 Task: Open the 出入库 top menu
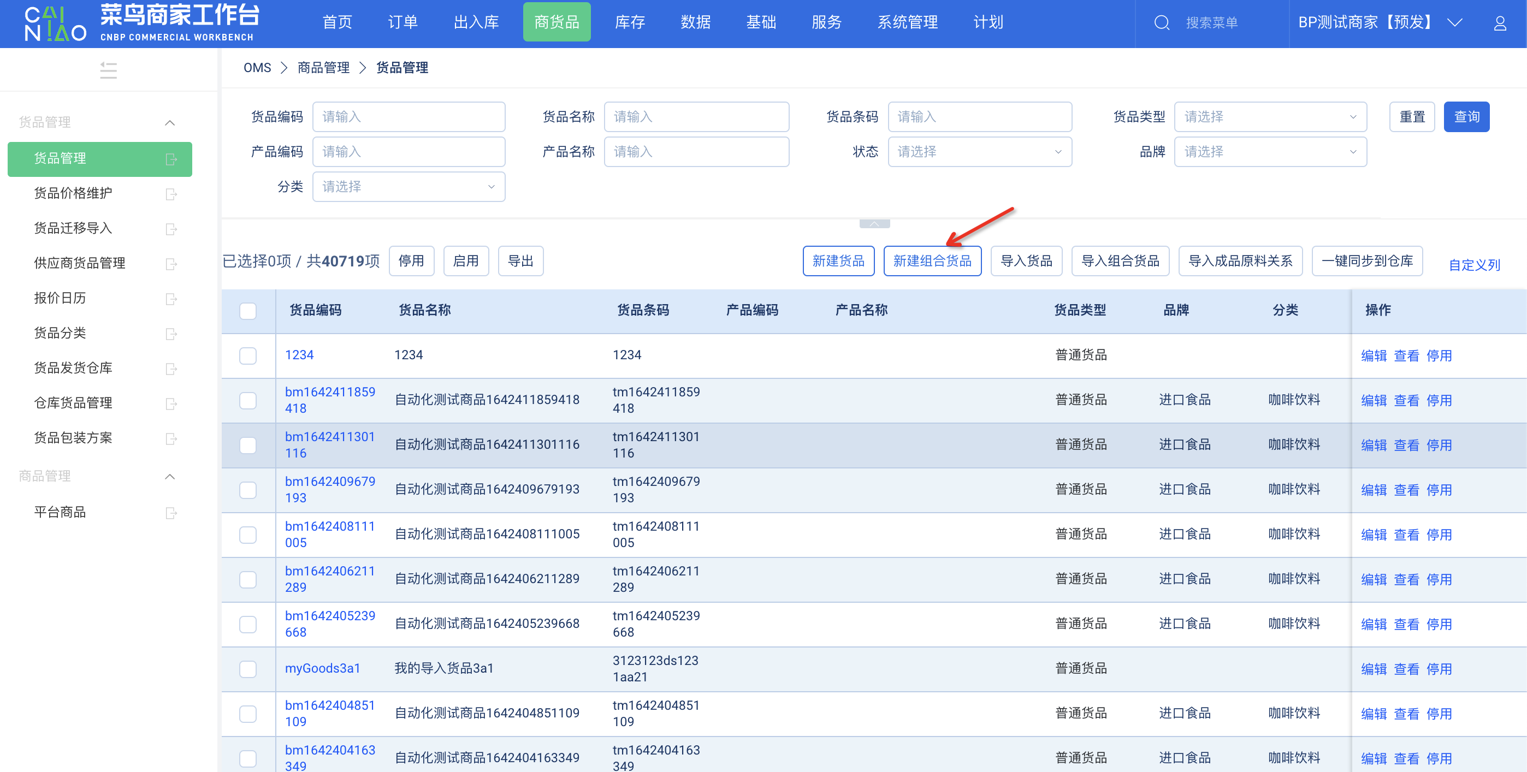(476, 22)
